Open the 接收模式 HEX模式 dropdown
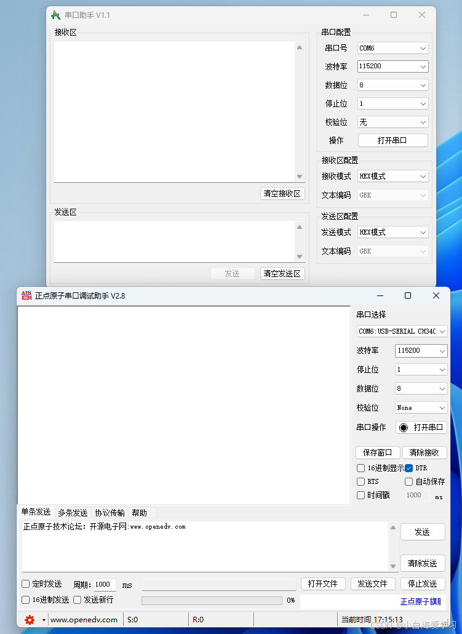462x634 pixels. pos(392,176)
